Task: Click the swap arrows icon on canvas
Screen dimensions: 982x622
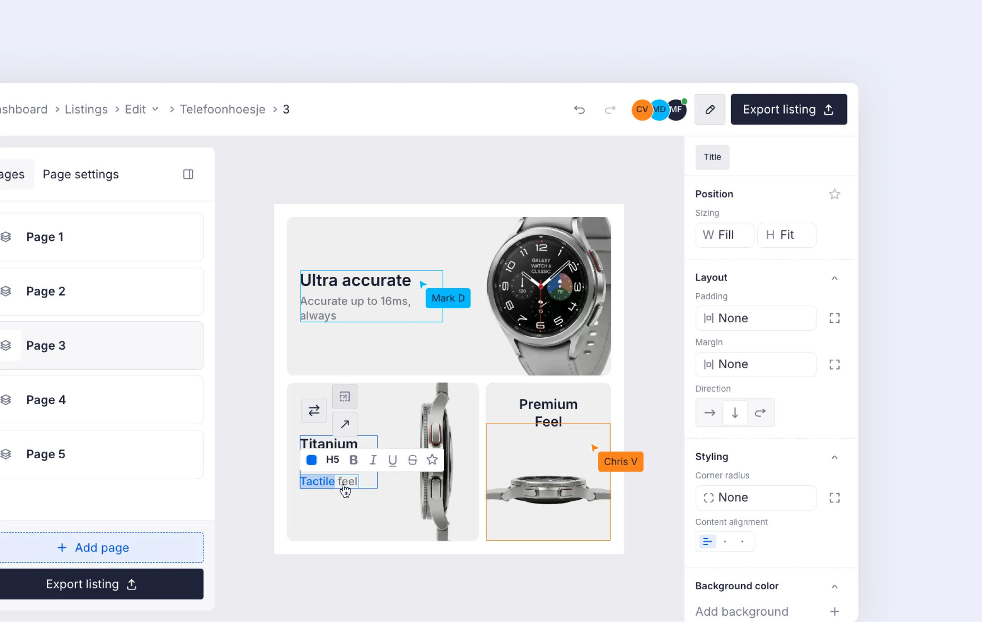Action: pos(314,411)
